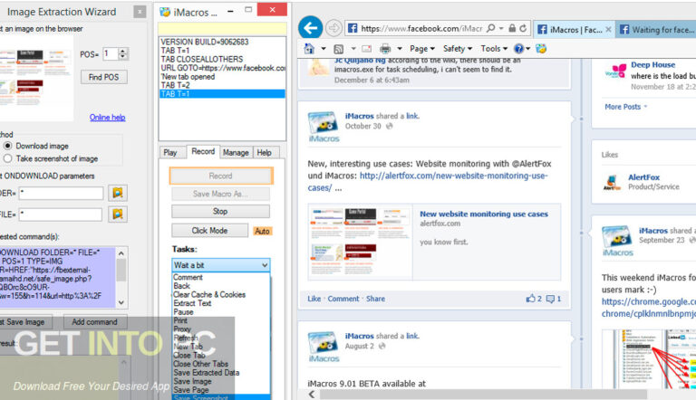Switch to the Help tab in iMacros
Viewport: 696px width, 400px height.
[x=264, y=153]
